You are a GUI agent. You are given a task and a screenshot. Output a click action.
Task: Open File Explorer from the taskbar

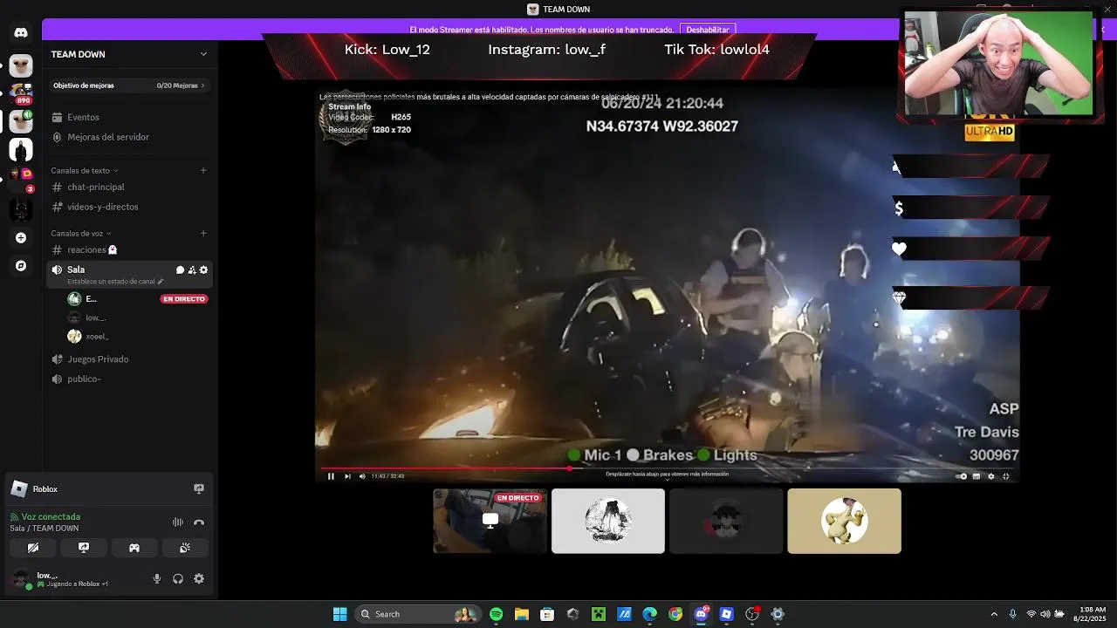tap(521, 614)
